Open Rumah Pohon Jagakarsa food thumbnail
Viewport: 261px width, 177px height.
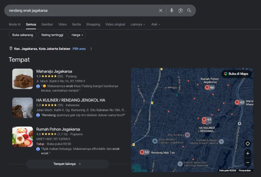click(x=22, y=137)
